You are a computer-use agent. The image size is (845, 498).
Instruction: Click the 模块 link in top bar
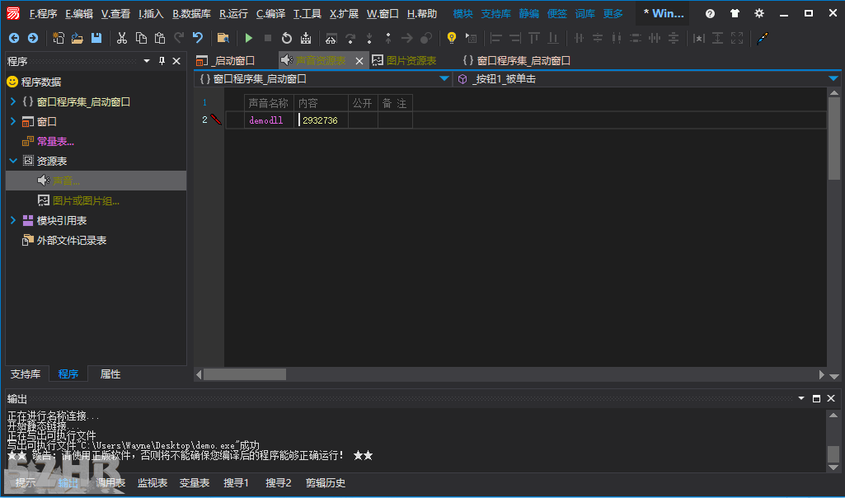point(462,13)
